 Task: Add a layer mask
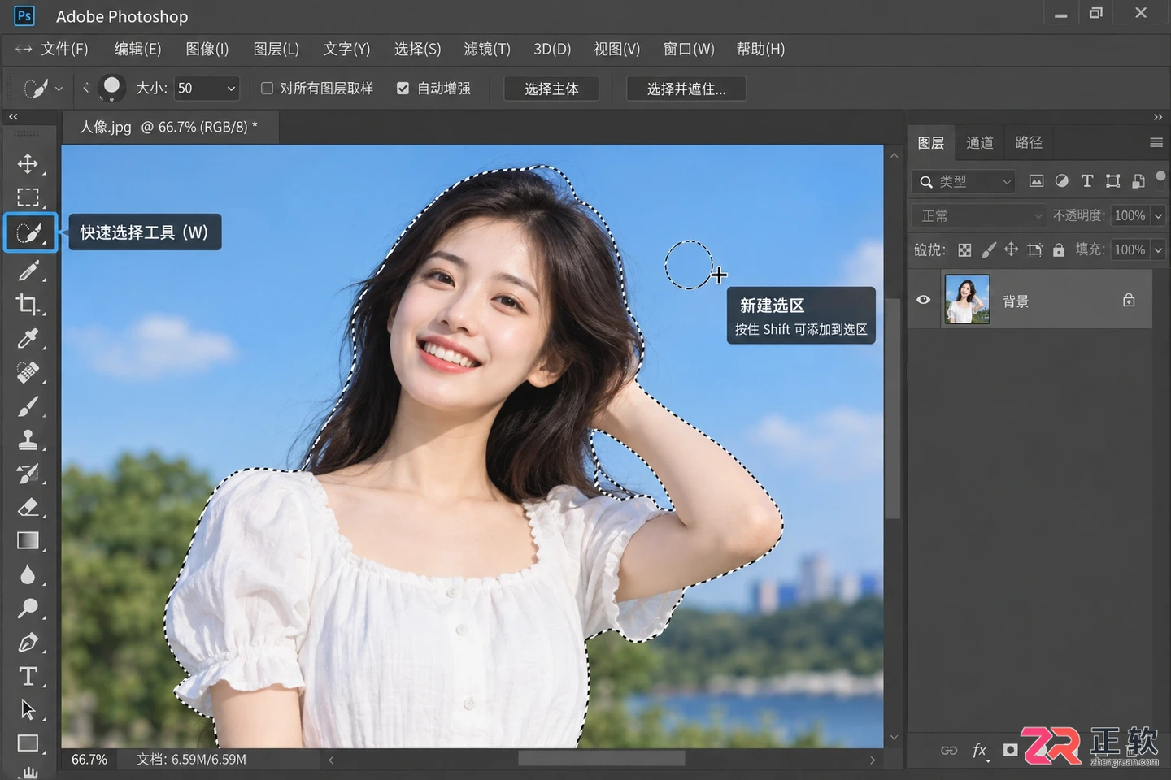click(1010, 750)
